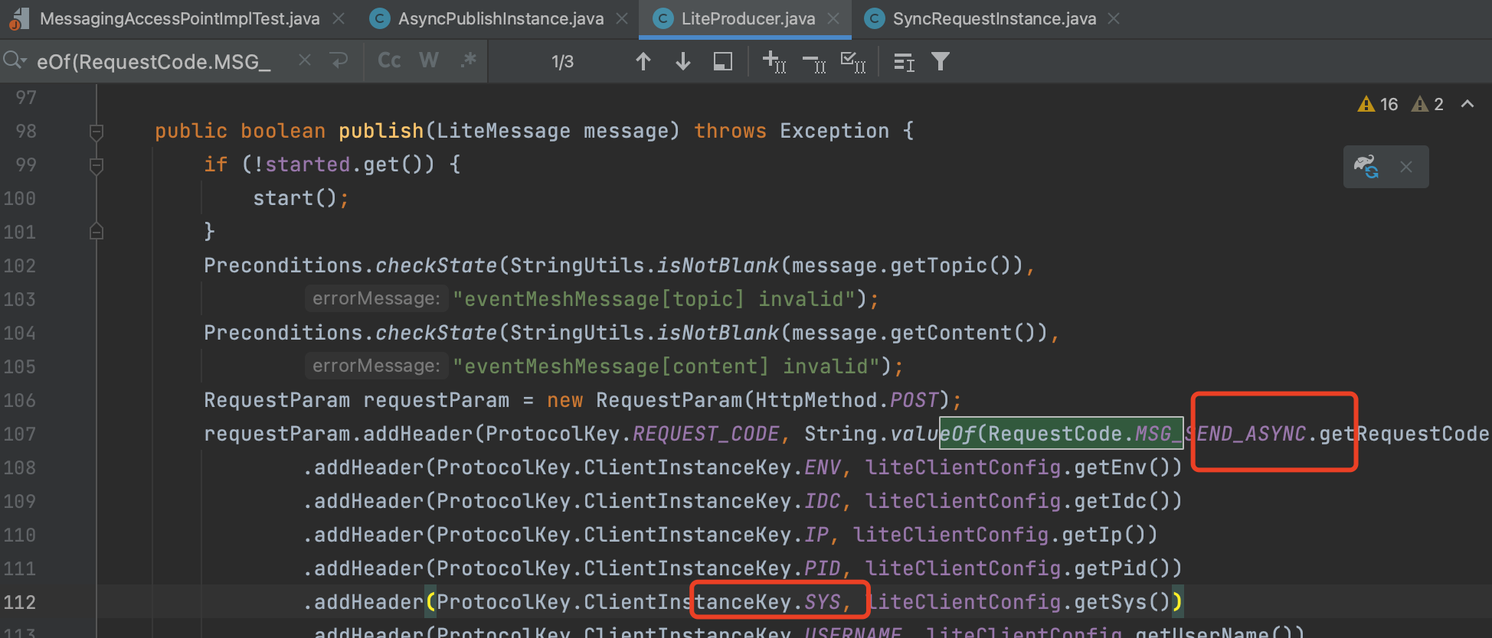Viewport: 1492px width, 638px height.
Task: Click the start() call
Action: click(295, 198)
